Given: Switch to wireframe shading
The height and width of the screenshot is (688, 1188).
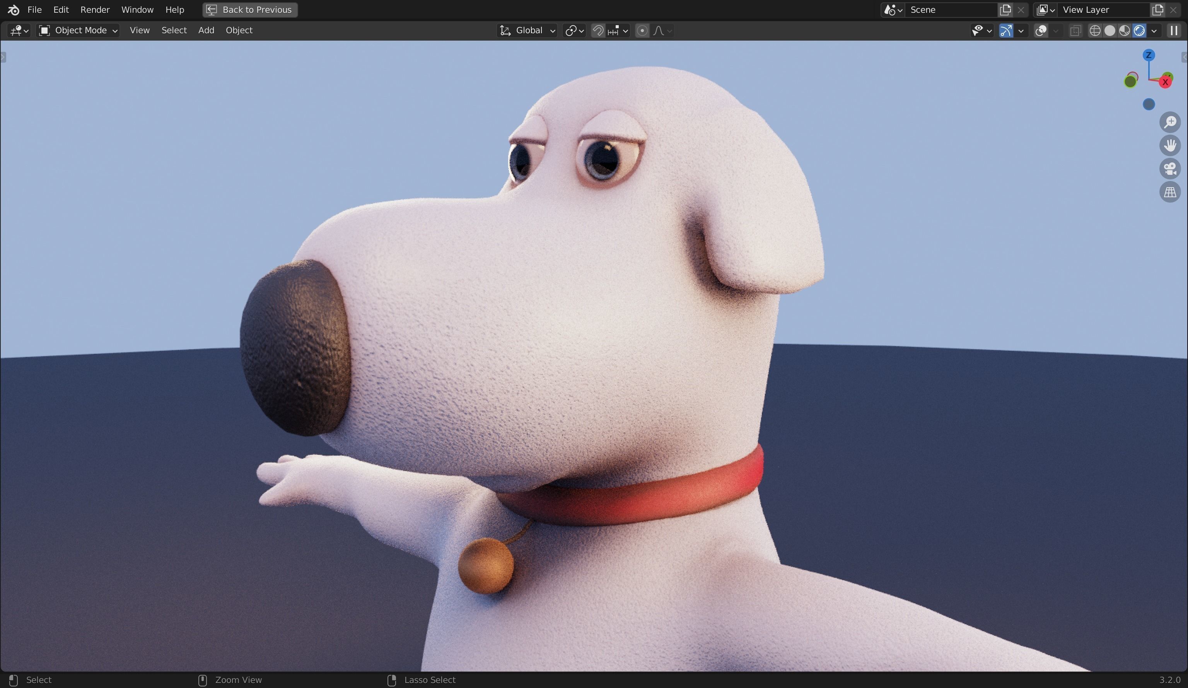Looking at the screenshot, I should click(x=1095, y=31).
